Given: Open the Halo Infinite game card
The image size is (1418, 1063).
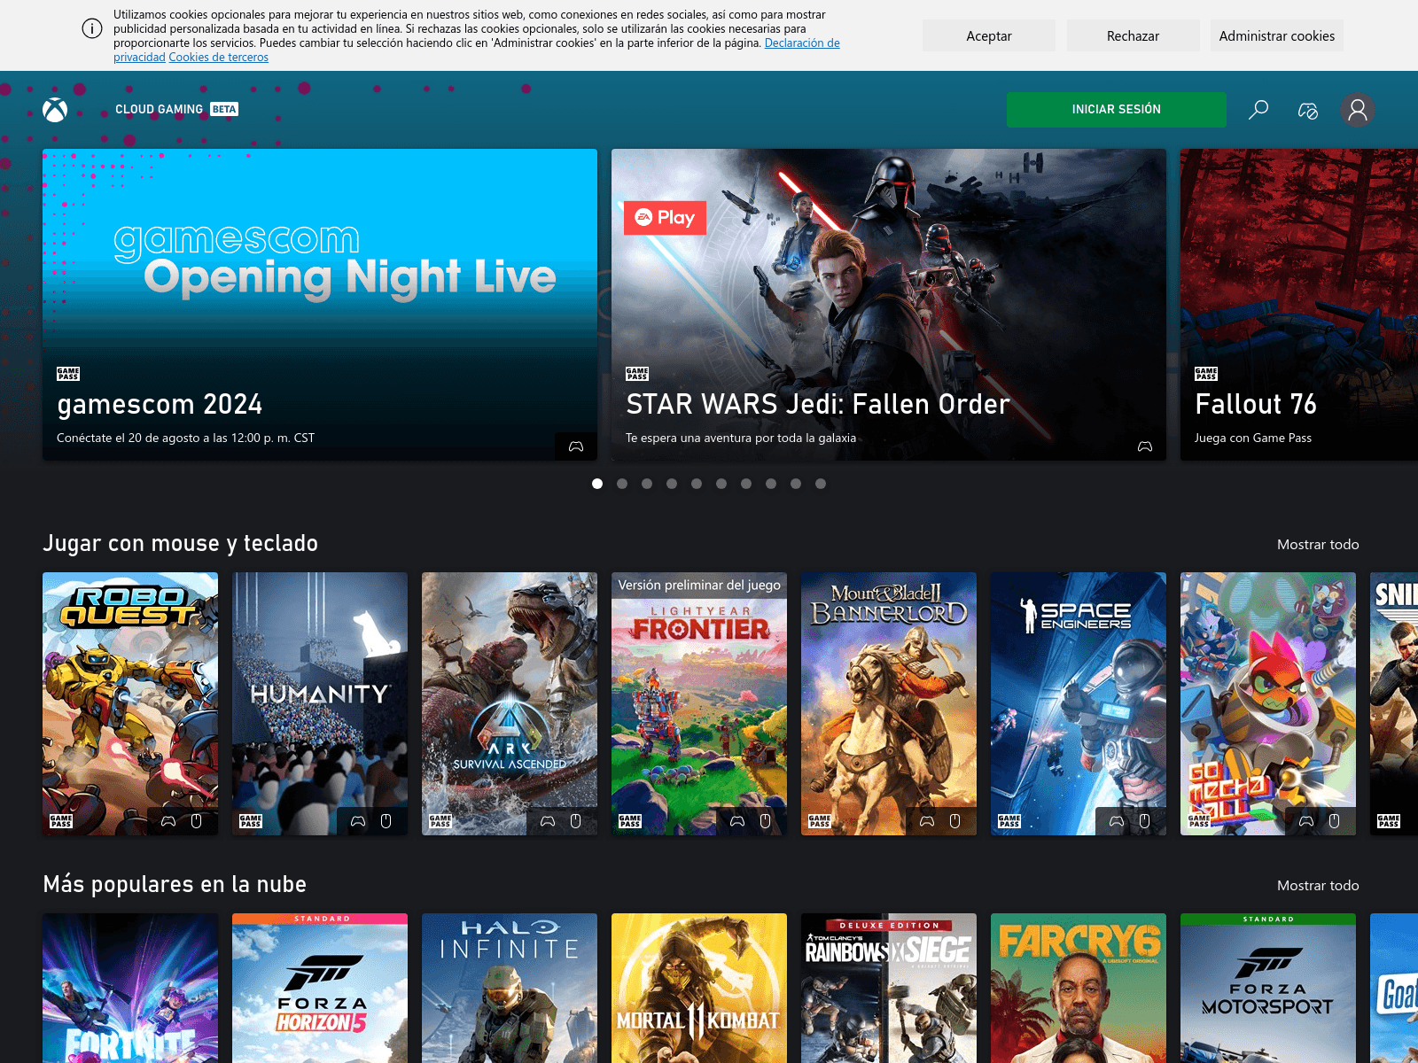Looking at the screenshot, I should click(510, 988).
